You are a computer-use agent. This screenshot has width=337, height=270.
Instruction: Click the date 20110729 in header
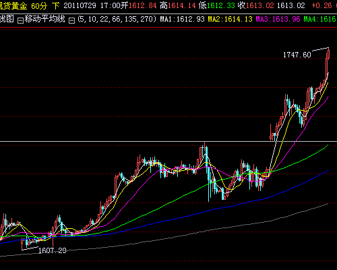point(80,6)
